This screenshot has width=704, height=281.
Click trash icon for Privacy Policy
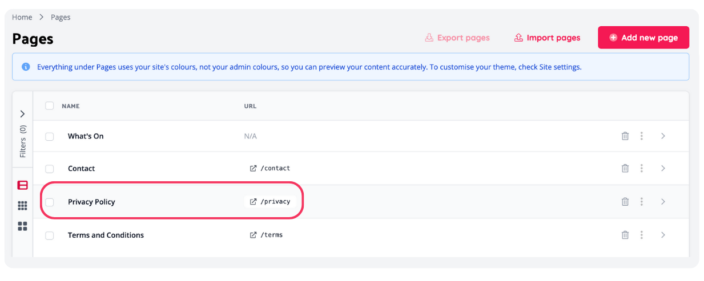(625, 202)
